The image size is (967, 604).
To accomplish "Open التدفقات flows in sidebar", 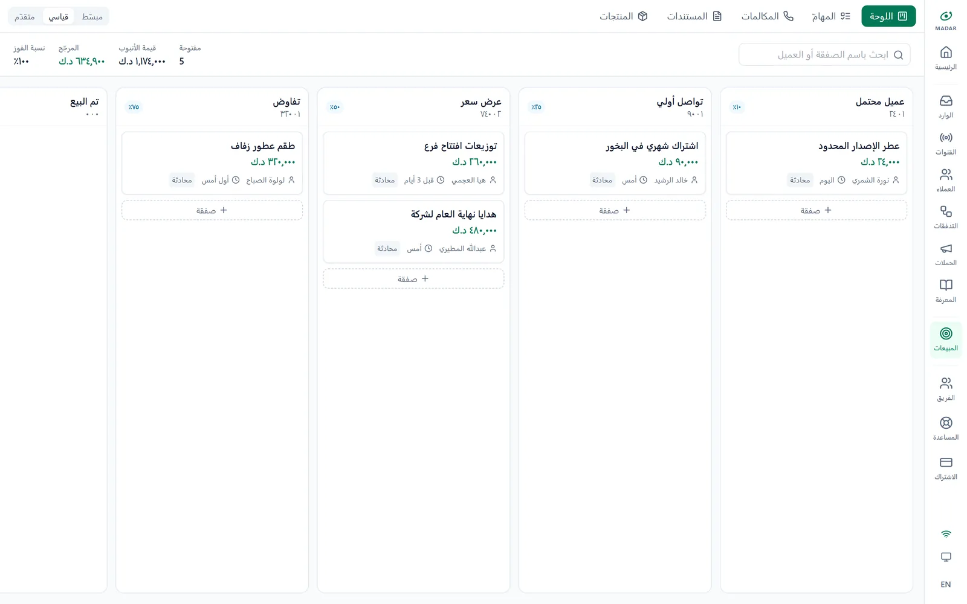I will click(946, 217).
